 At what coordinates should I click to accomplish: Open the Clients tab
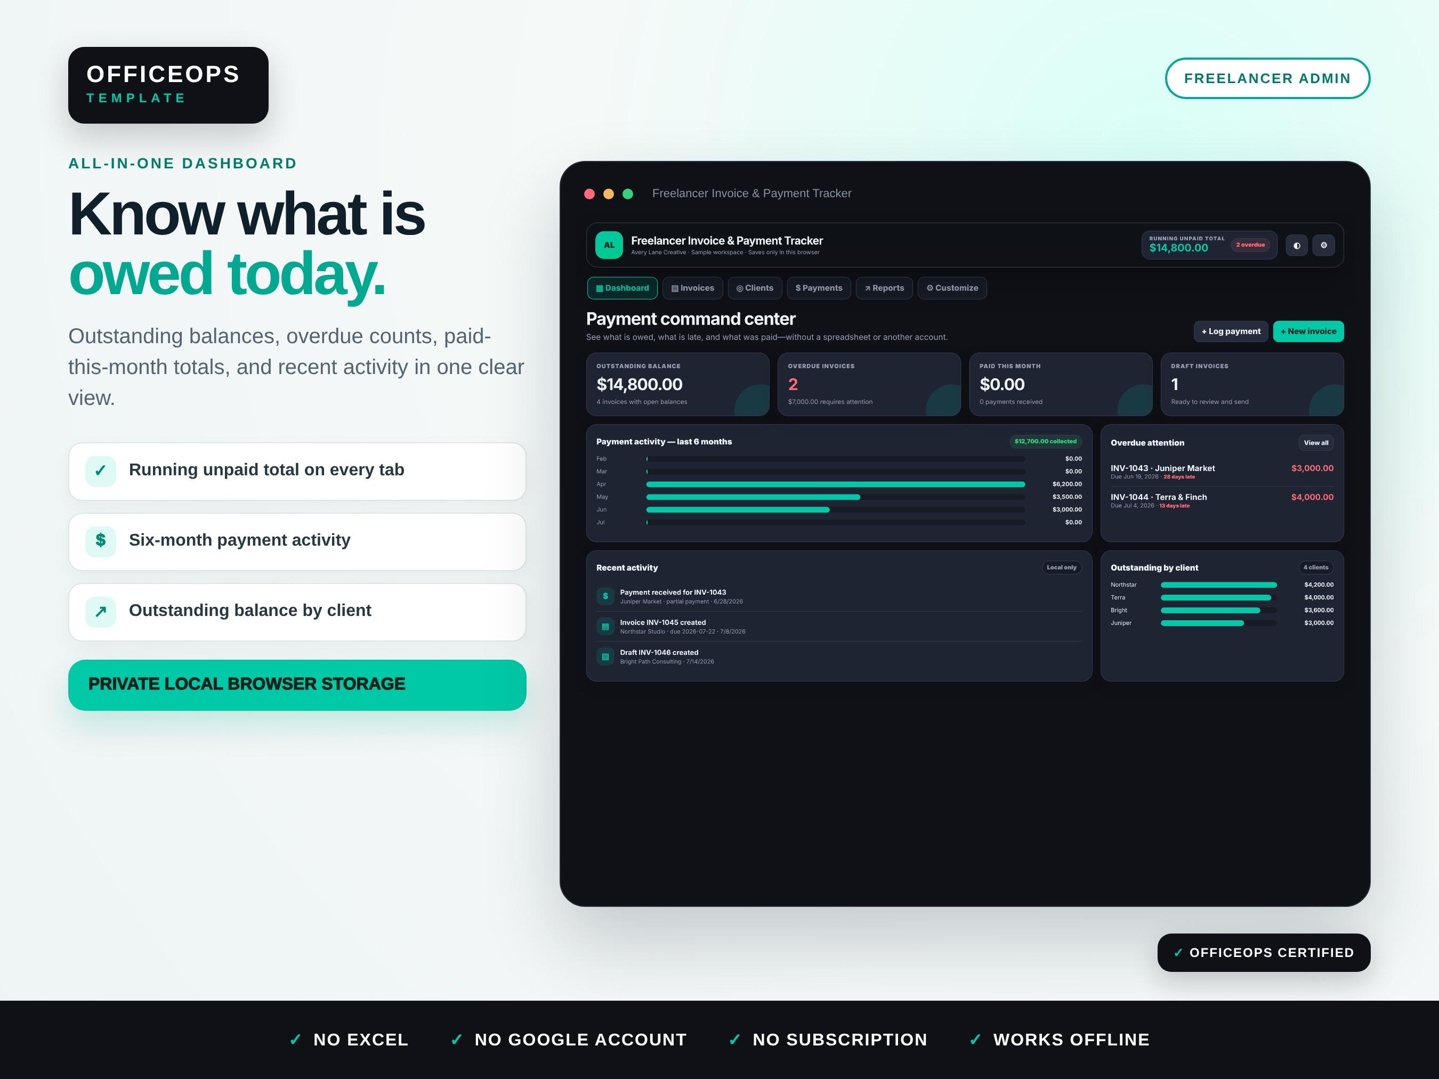pos(755,288)
